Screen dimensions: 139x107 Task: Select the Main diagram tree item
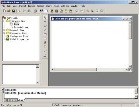coord(16,24)
